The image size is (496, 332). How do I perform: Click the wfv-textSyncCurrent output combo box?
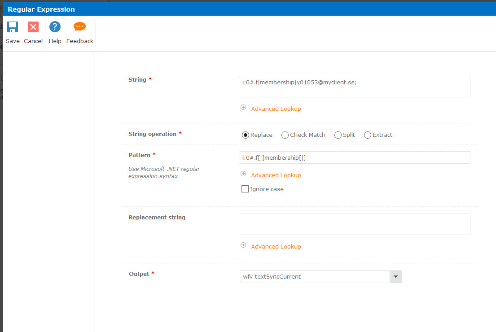[315, 277]
